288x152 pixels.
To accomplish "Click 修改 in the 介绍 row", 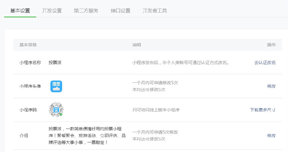I will click(271, 135).
